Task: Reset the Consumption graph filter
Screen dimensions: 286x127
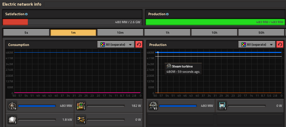Action: coord(139,45)
